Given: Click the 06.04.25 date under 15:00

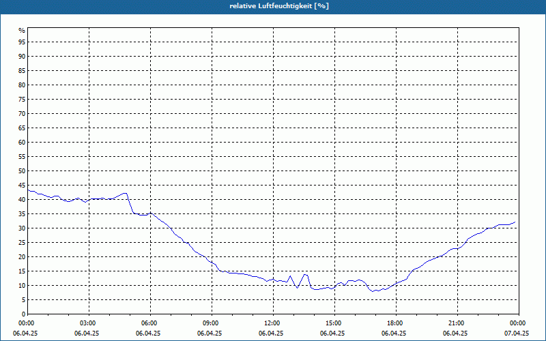Looking at the screenshot, I should (x=332, y=333).
